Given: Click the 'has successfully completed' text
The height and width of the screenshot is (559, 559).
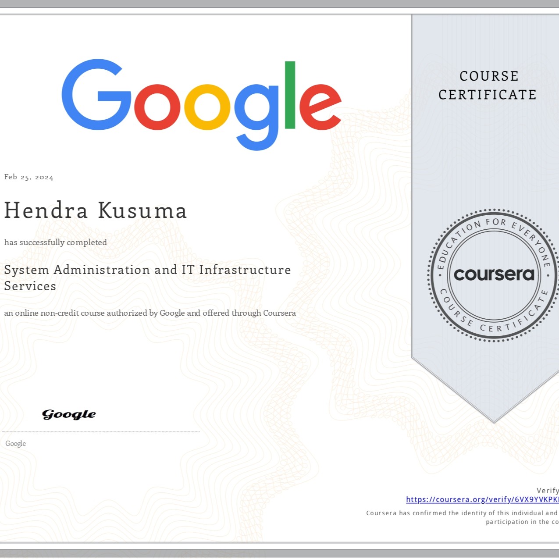Looking at the screenshot, I should pyautogui.click(x=56, y=242).
